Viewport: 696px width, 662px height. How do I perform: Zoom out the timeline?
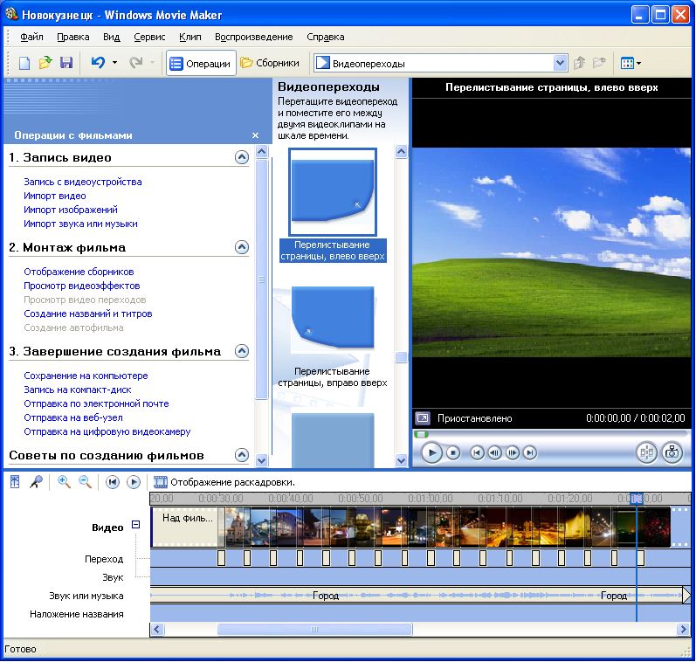[86, 482]
